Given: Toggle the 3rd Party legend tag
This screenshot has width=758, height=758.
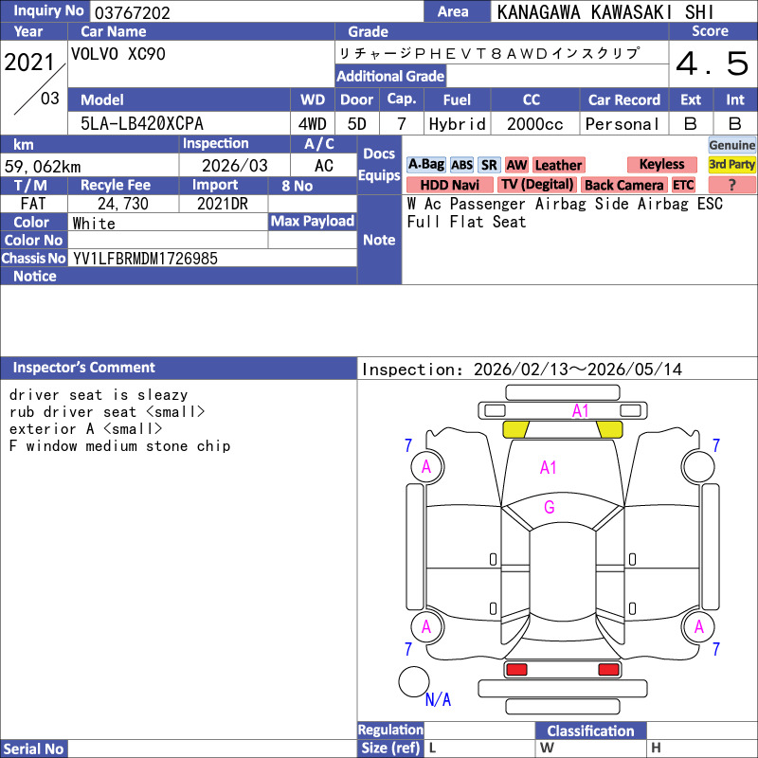Looking at the screenshot, I should pos(732,165).
